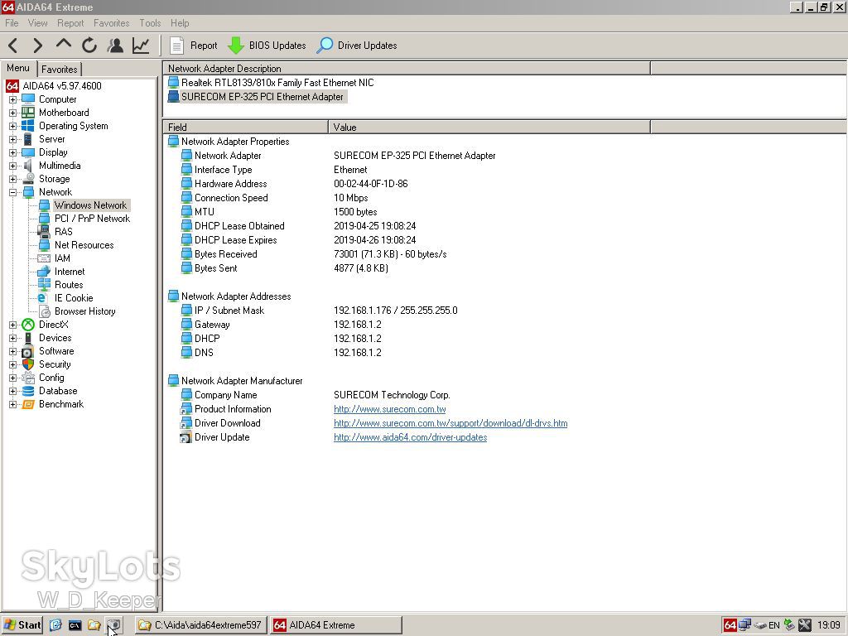Expand the Motherboard tree node
Image resolution: width=848 pixels, height=636 pixels.
click(12, 113)
